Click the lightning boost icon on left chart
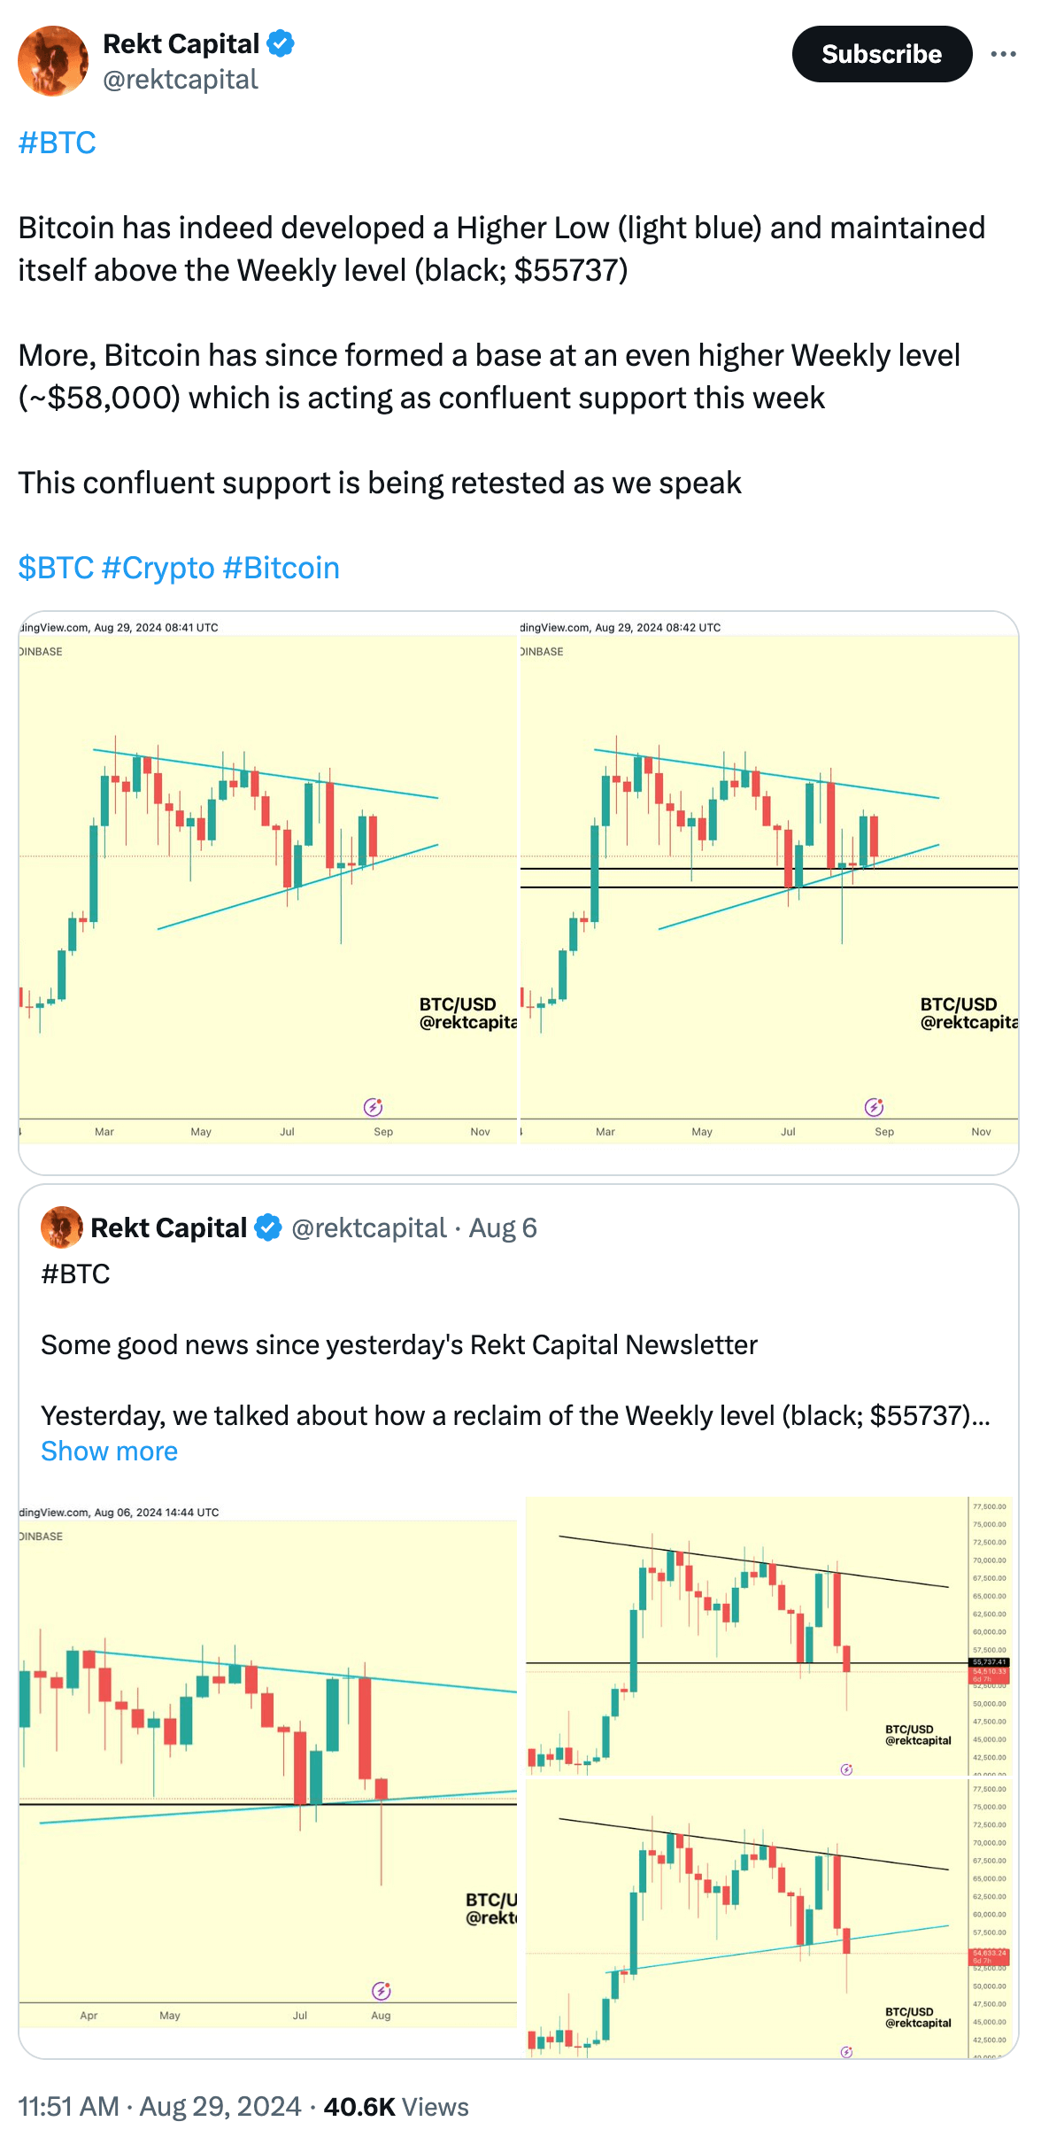This screenshot has width=1041, height=2137. pyautogui.click(x=374, y=1106)
